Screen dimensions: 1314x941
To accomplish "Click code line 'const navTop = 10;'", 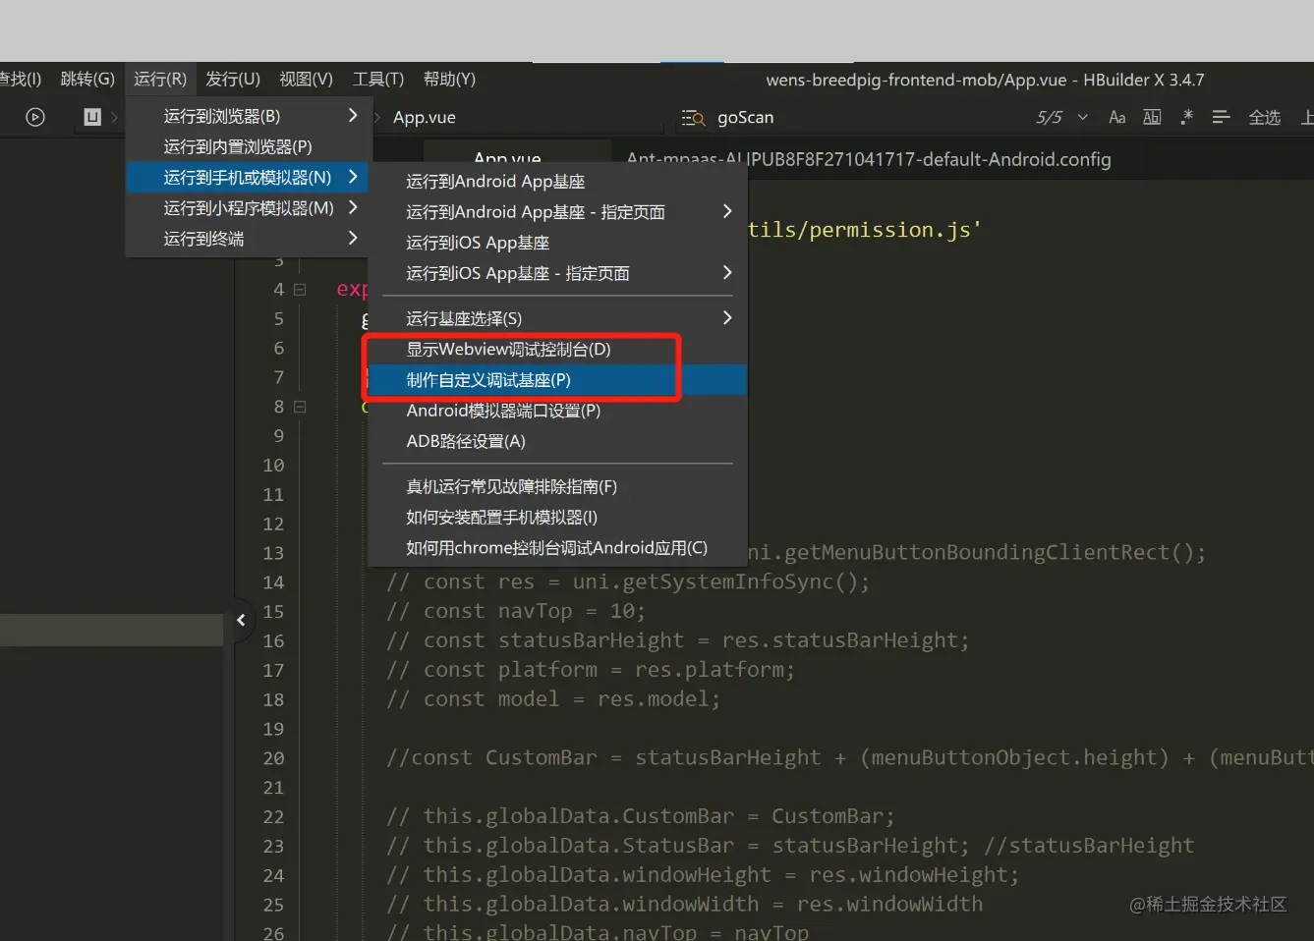I will (x=516, y=611).
